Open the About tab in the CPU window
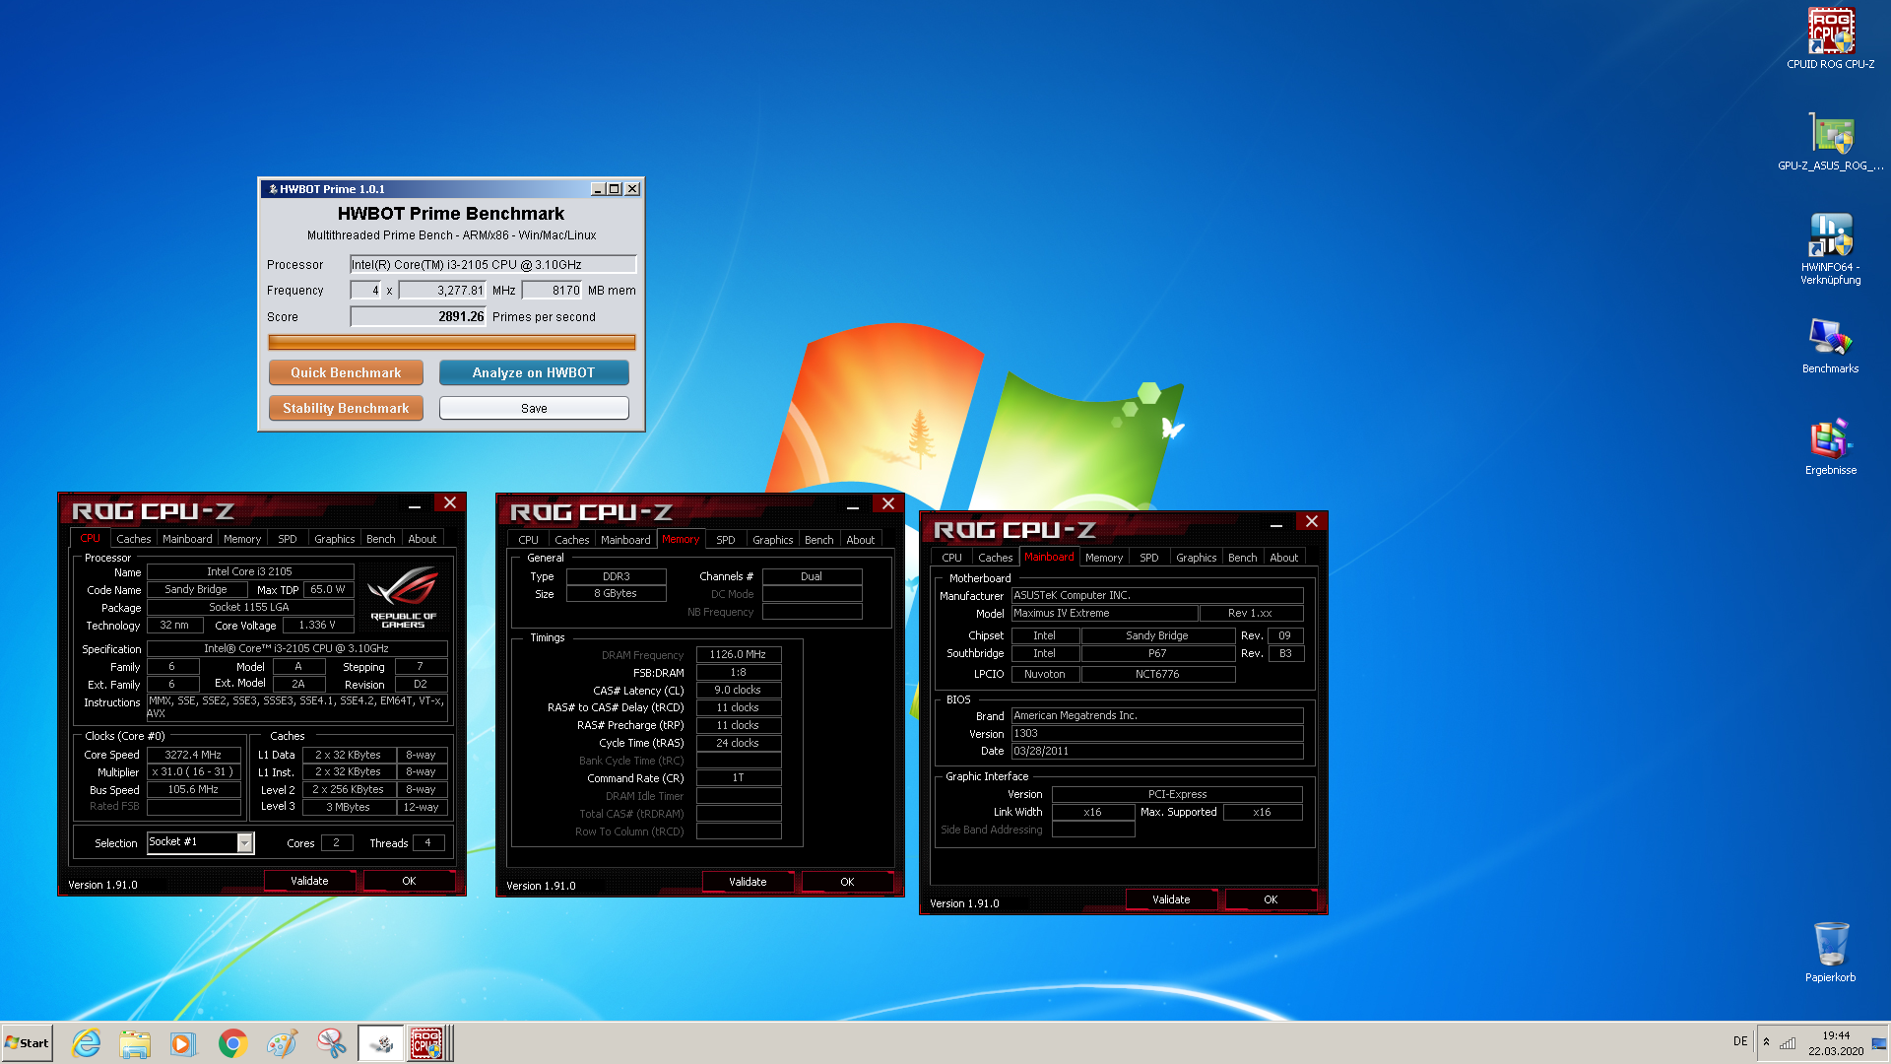The image size is (1891, 1064). 423,539
